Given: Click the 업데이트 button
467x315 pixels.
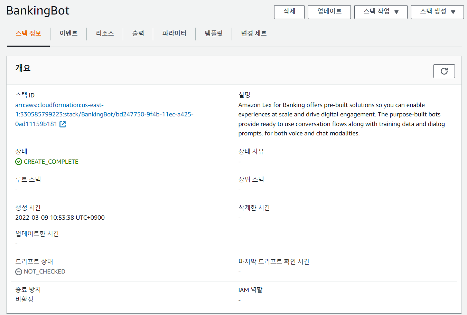Looking at the screenshot, I should pyautogui.click(x=329, y=12).
